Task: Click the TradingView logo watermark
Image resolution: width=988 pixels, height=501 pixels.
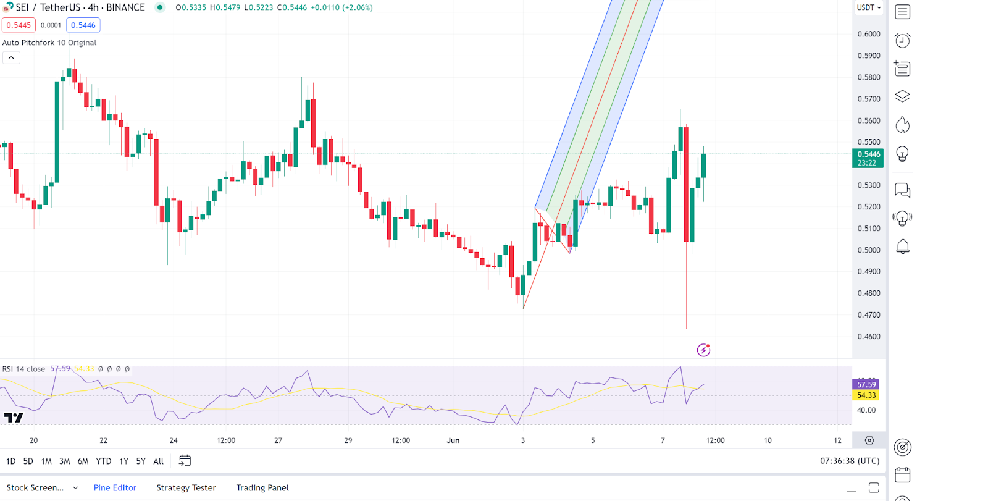Action: pos(14,418)
